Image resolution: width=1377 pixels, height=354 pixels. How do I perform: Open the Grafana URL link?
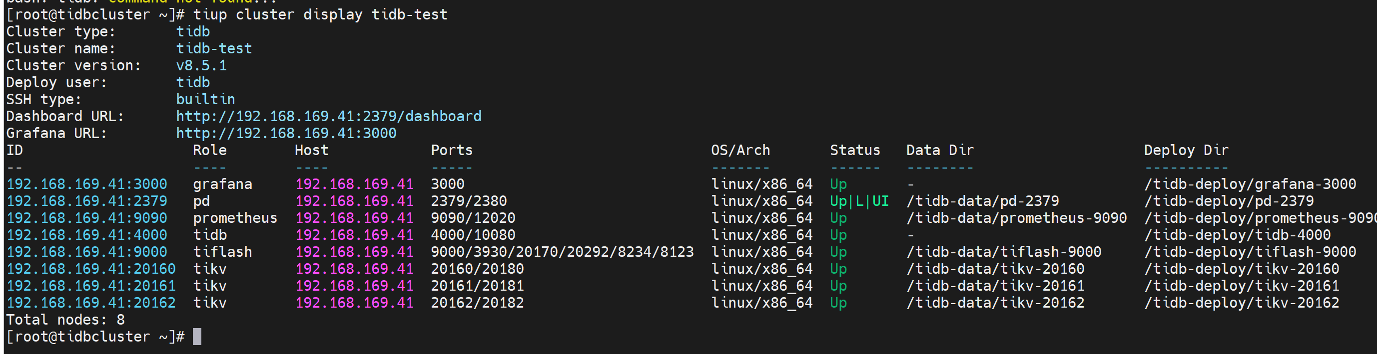point(286,133)
